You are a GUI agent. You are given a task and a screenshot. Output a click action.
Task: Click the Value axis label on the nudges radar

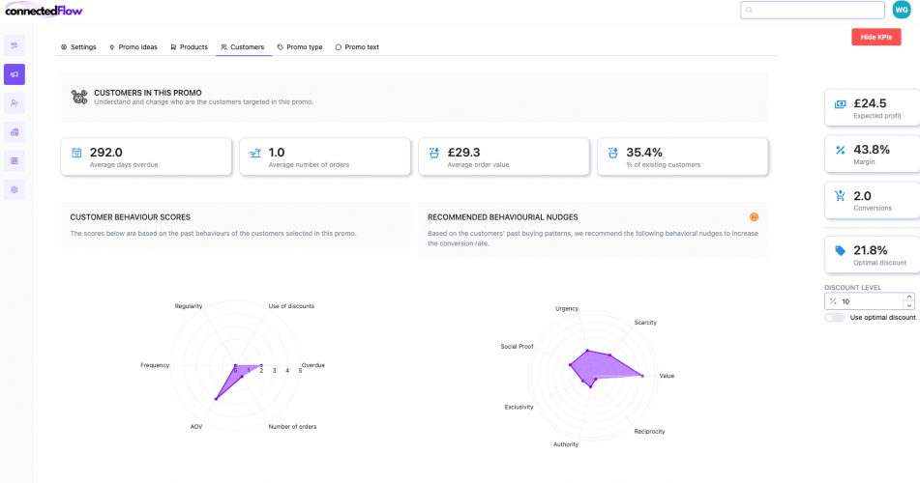(x=667, y=376)
